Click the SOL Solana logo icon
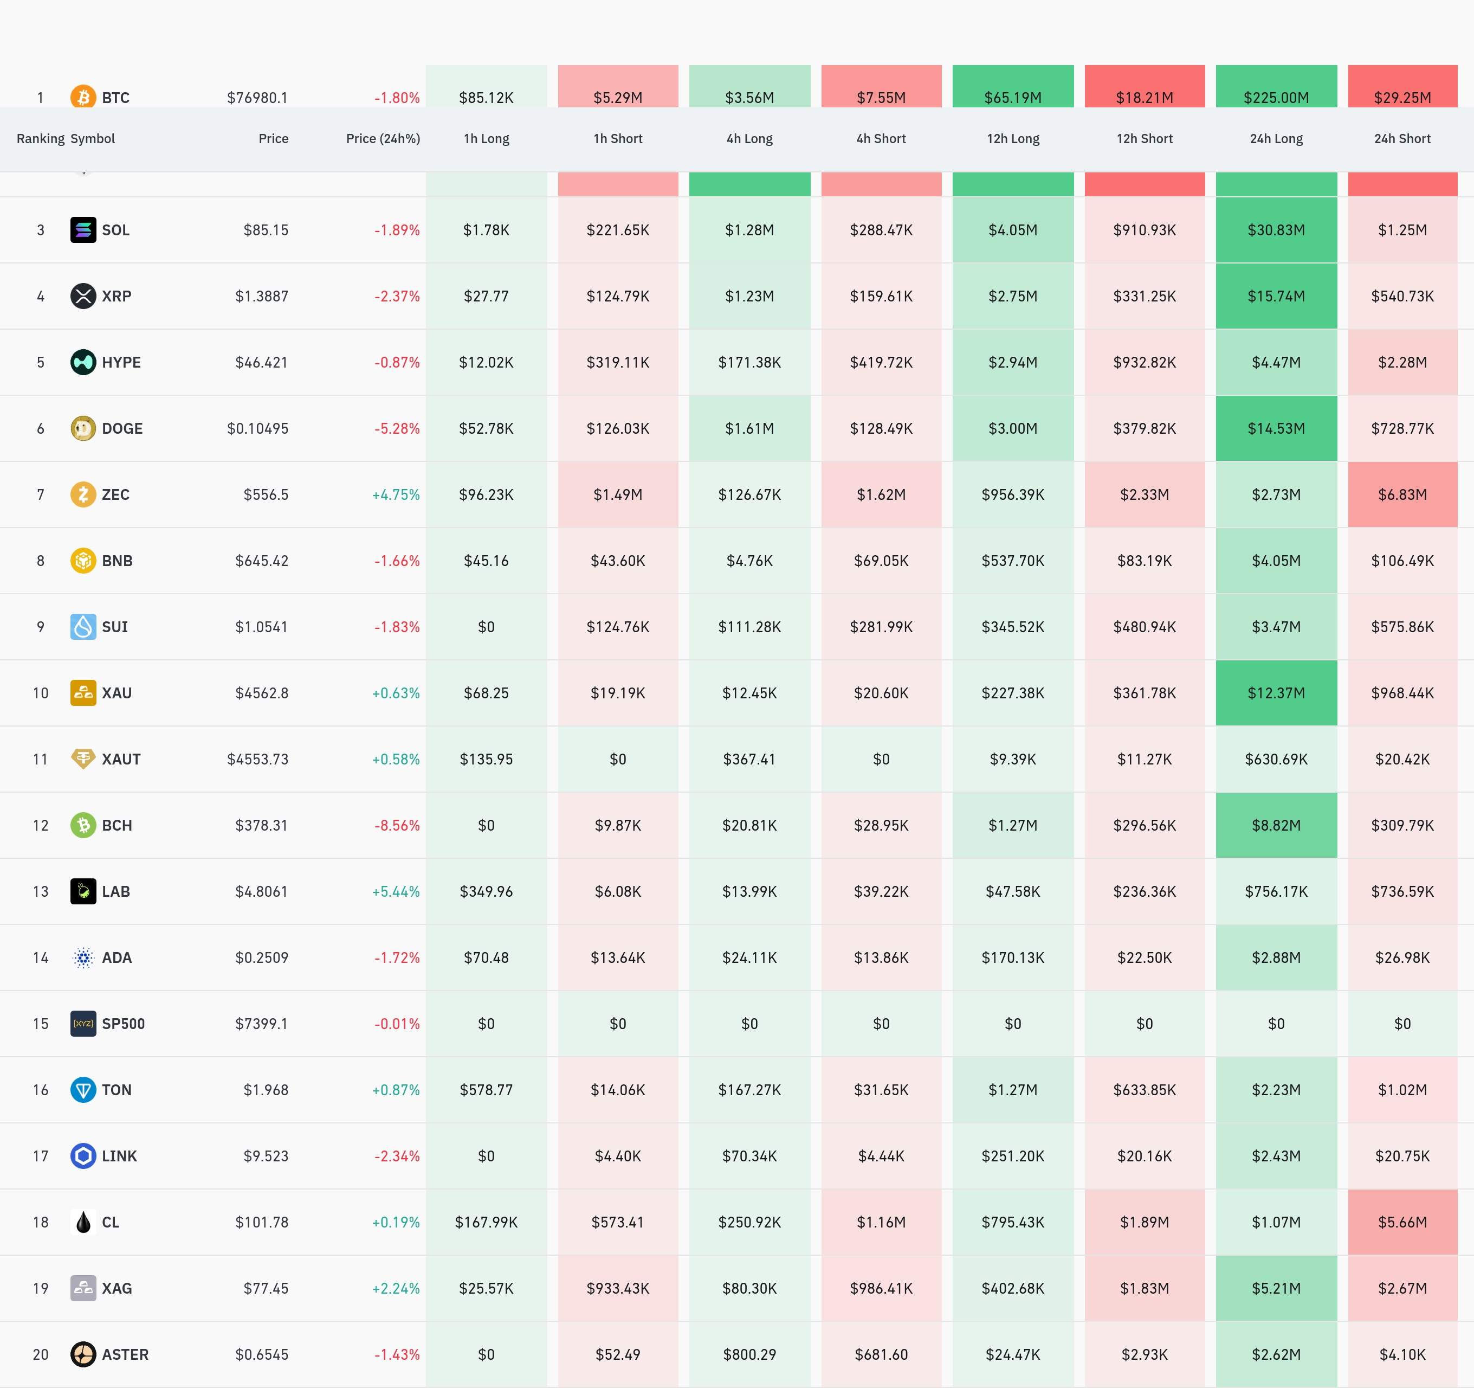Image resolution: width=1474 pixels, height=1388 pixels. [x=83, y=230]
